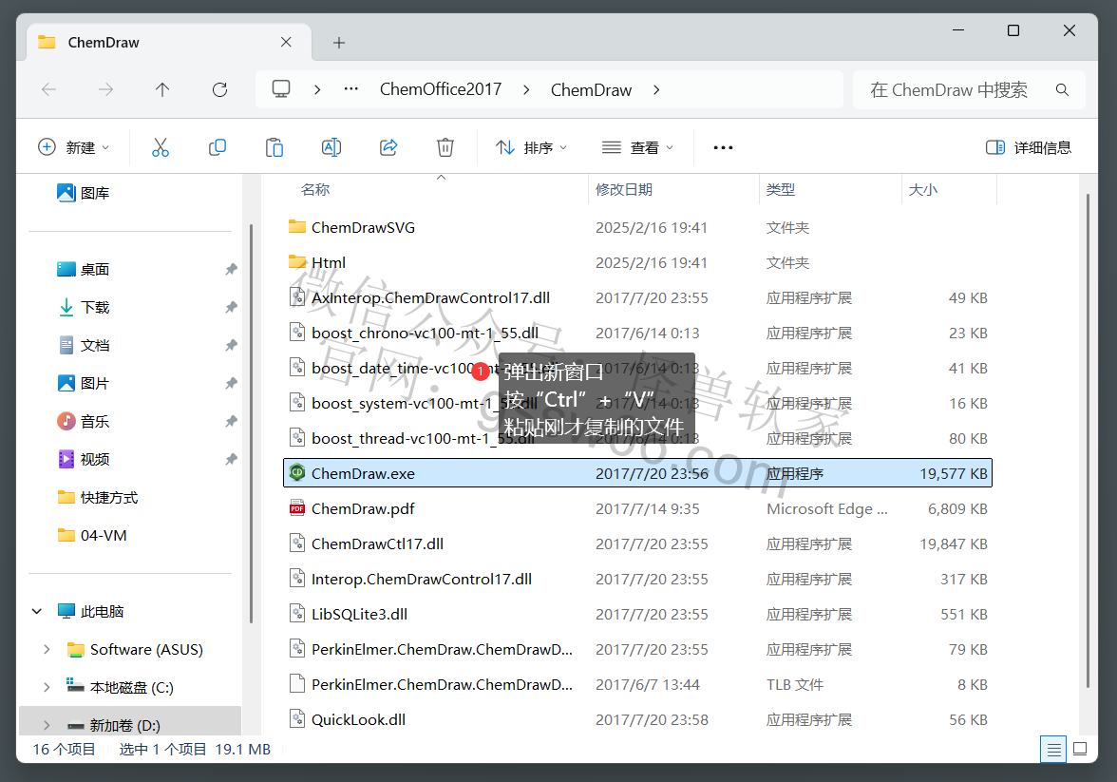Unpin Downloads (下载) from quick access
Image resolution: width=1117 pixels, height=782 pixels.
point(231,307)
